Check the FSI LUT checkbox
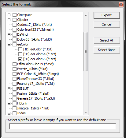This screenshot has width=126, height=138. pos(14,89)
